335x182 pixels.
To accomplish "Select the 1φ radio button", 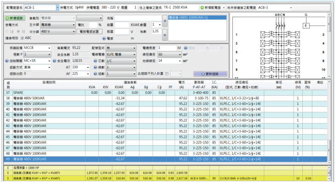I will point(7,31).
